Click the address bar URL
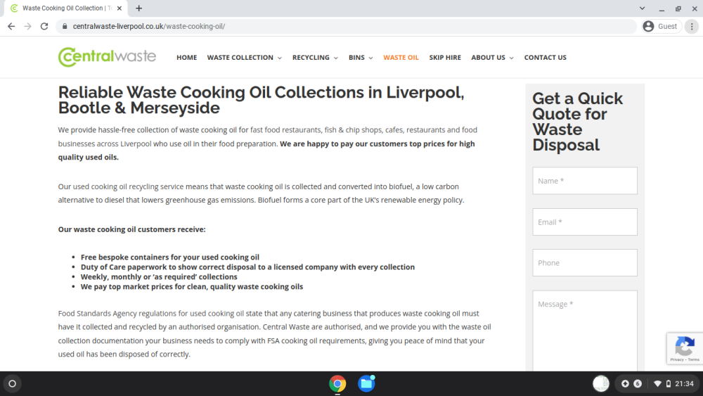This screenshot has height=396, width=703. pyautogui.click(x=149, y=27)
